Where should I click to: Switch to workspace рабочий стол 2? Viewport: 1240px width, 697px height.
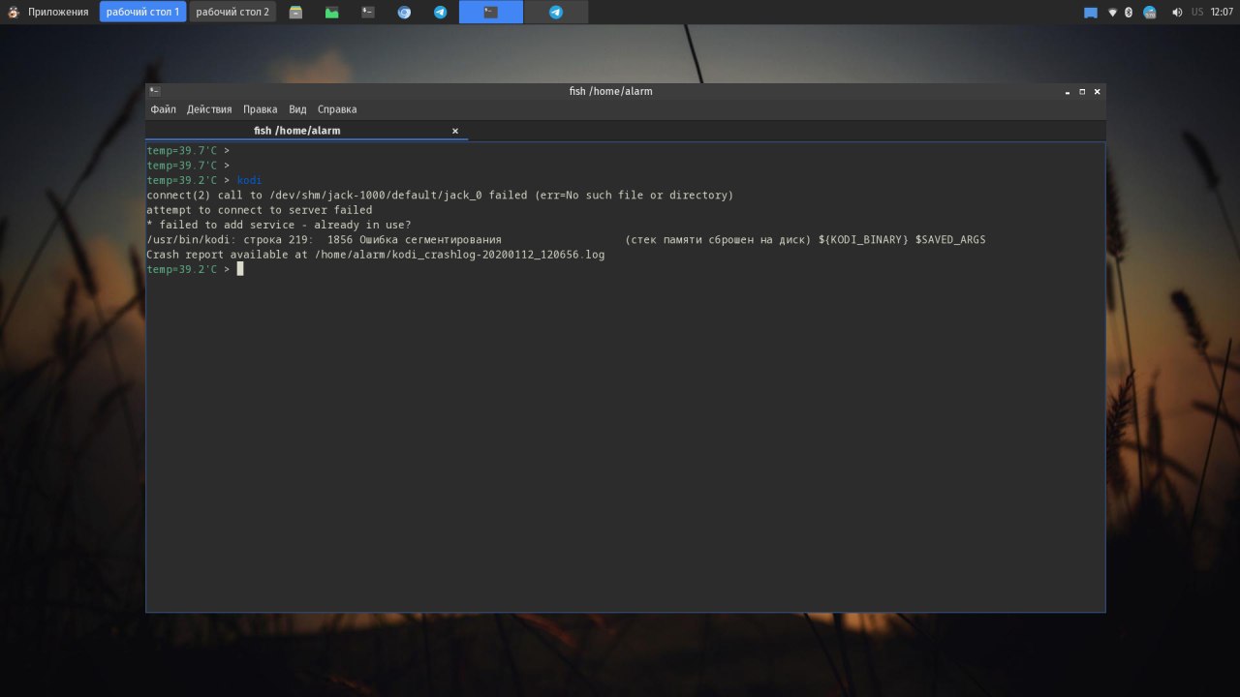(x=232, y=12)
